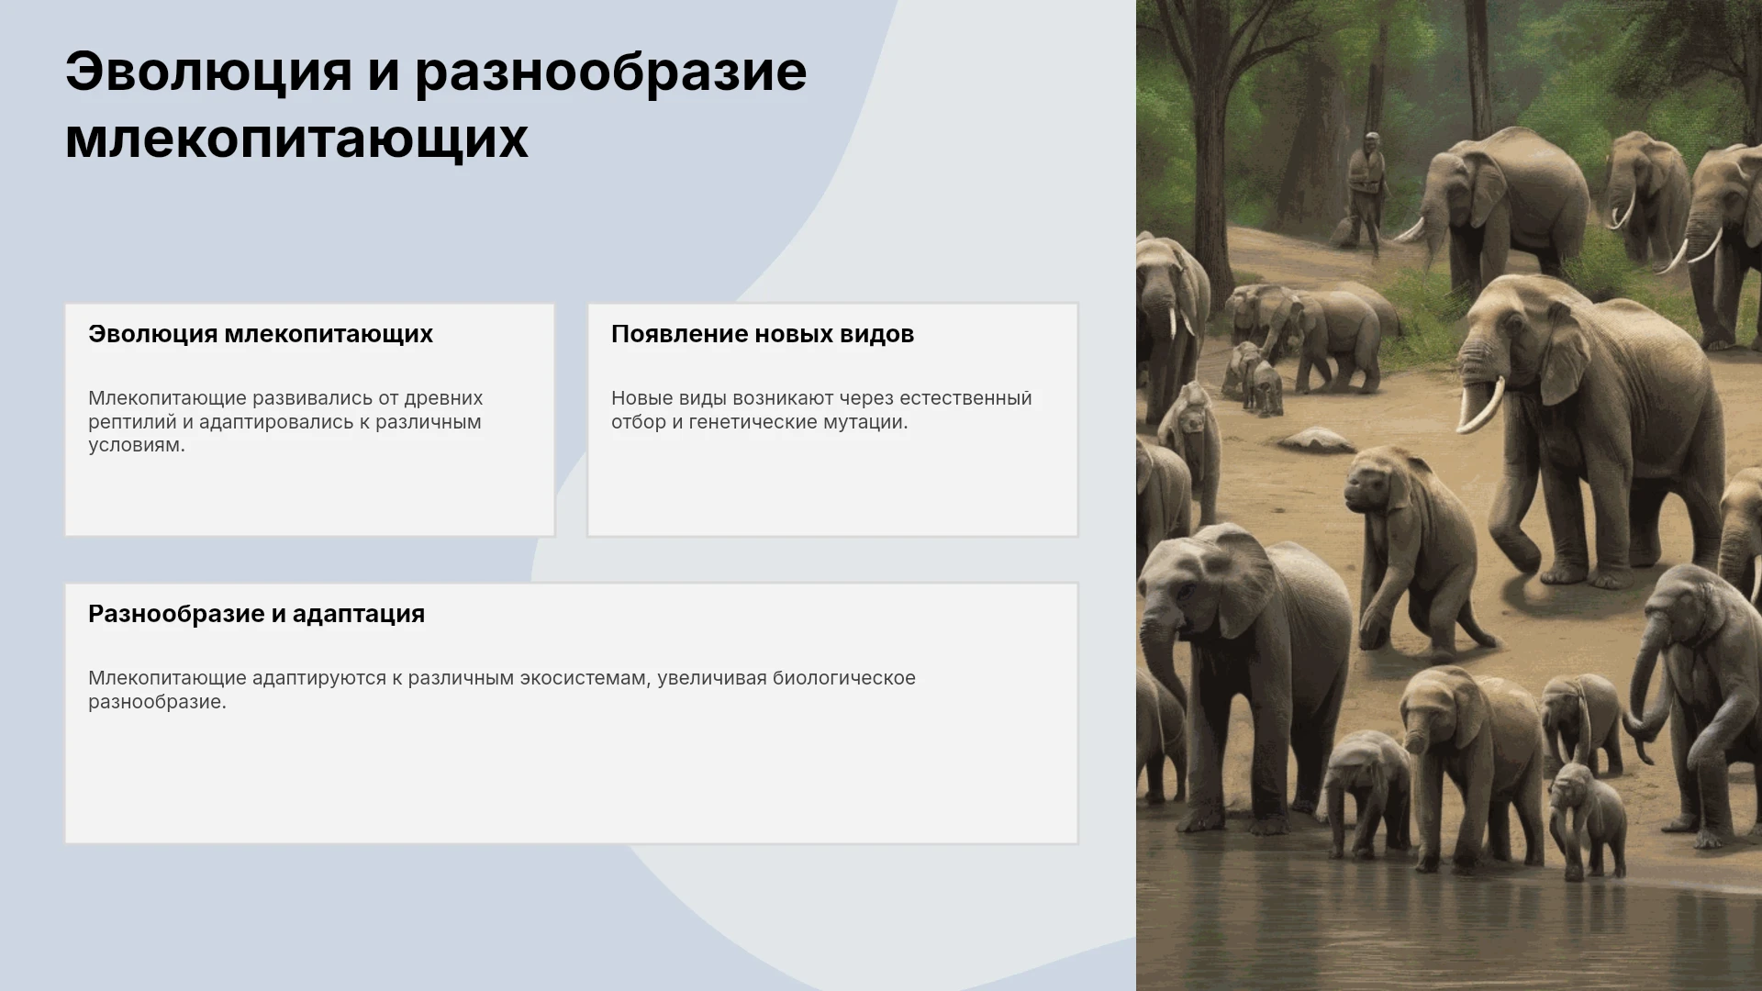This screenshot has width=1762, height=991.
Task: Click the slide title 'Эволюция и разнообразие млекопитающих'
Action: [436, 105]
